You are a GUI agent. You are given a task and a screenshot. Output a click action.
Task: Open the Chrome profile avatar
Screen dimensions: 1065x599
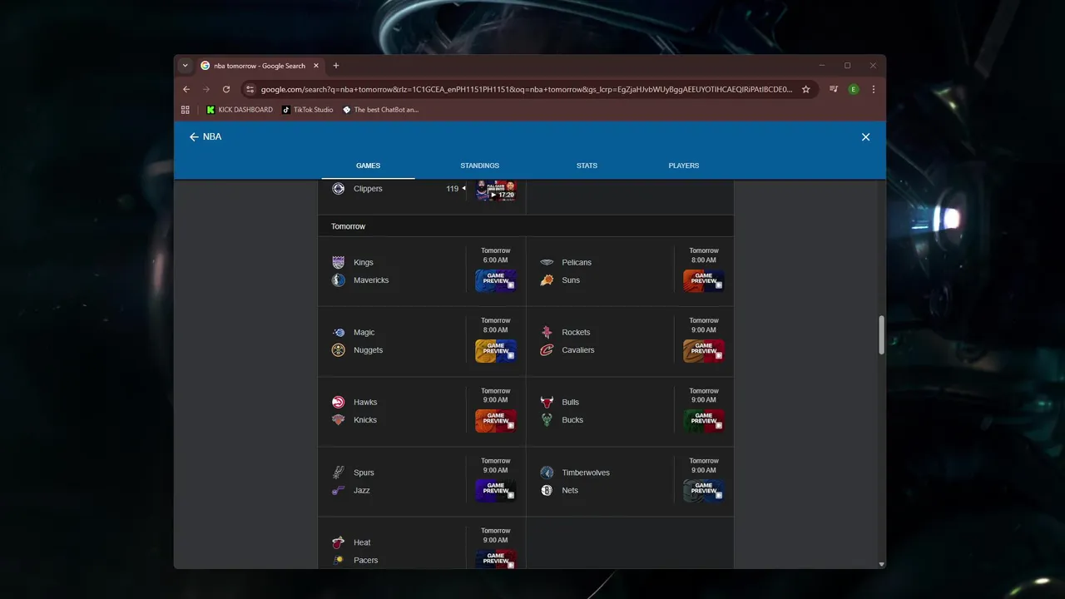click(x=854, y=89)
